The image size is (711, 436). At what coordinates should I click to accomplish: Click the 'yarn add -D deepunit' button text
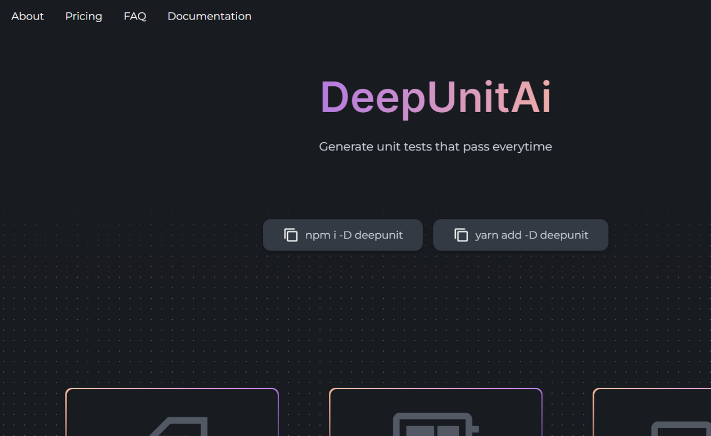[x=532, y=235]
